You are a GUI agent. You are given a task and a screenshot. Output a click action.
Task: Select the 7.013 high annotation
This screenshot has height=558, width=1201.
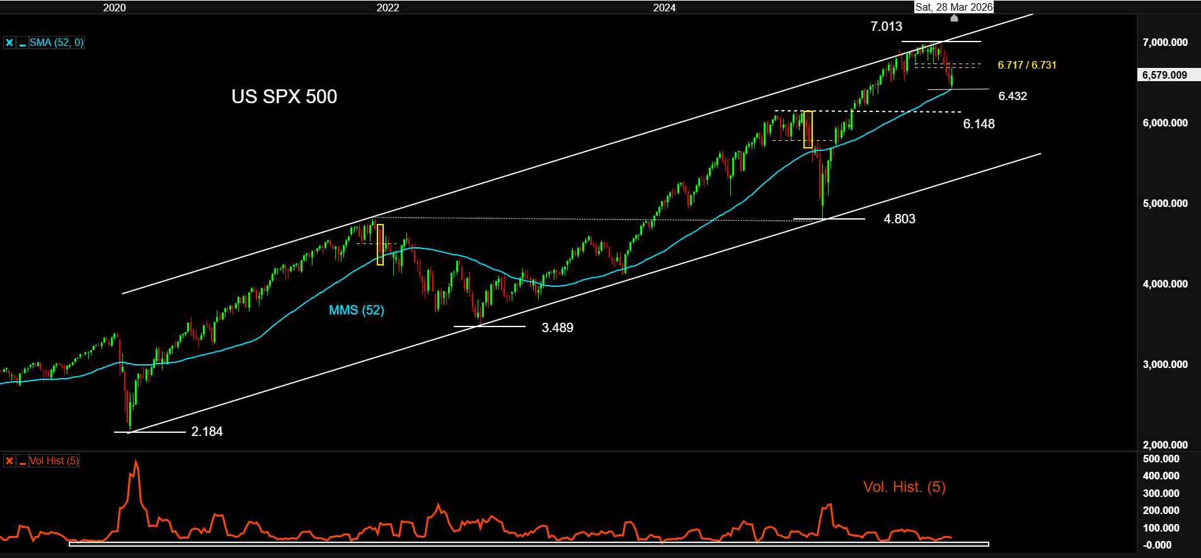[886, 26]
